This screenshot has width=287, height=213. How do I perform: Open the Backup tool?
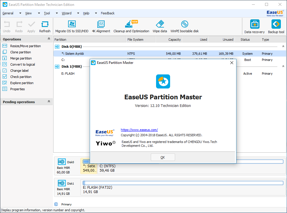point(276,27)
